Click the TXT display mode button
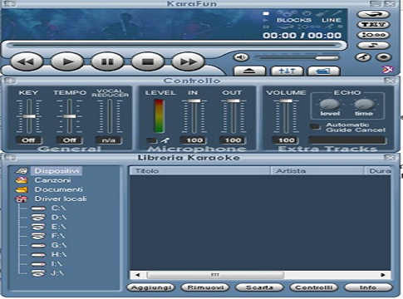The image size is (403, 299). coord(373,24)
